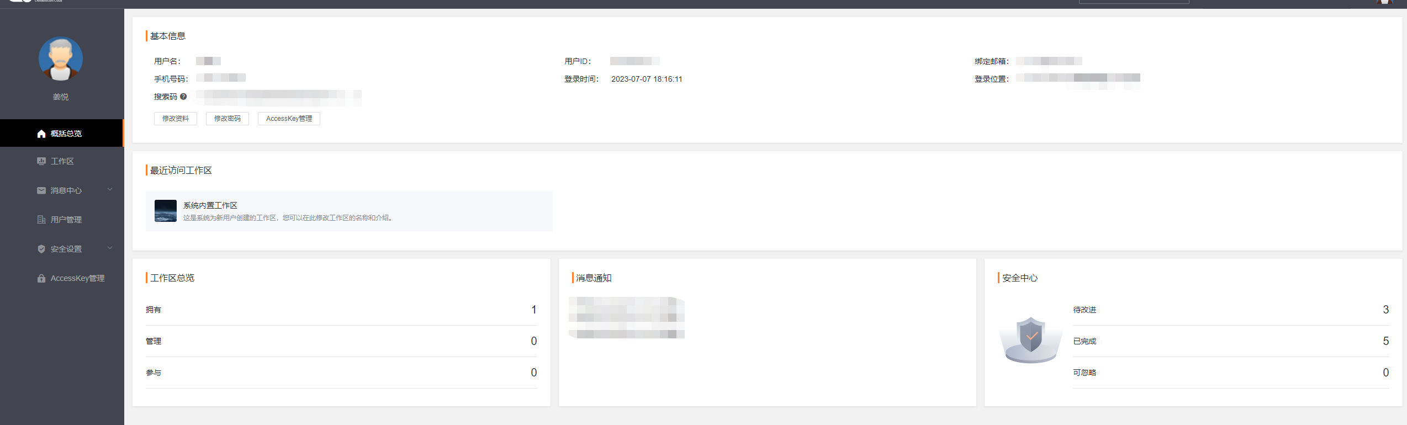Click the top bar search input
This screenshot has width=1407, height=425.
pos(1134,2)
